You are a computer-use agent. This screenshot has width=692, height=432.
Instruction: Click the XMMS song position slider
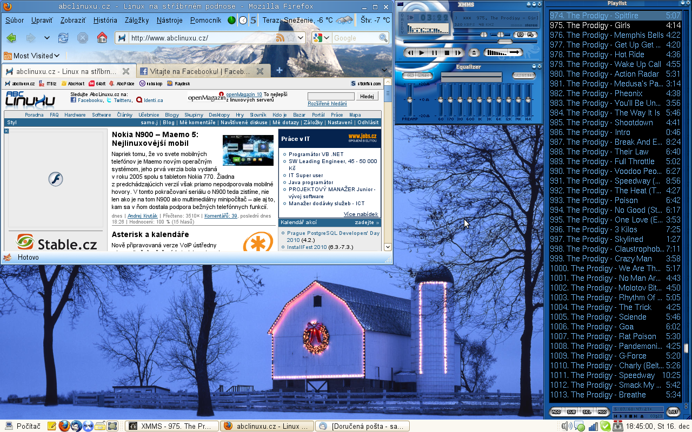click(x=470, y=42)
